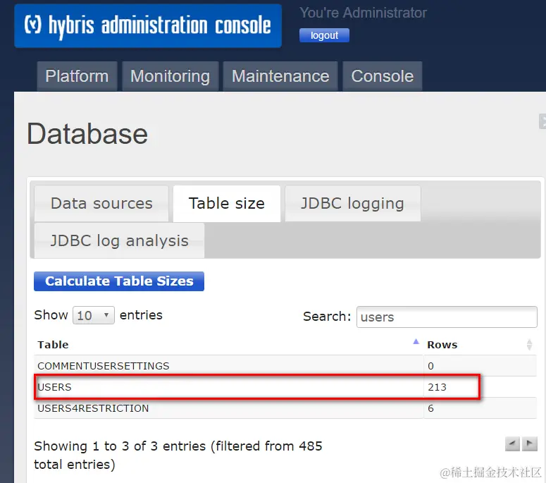
Task: Go to next page of table entries
Action: click(x=530, y=444)
